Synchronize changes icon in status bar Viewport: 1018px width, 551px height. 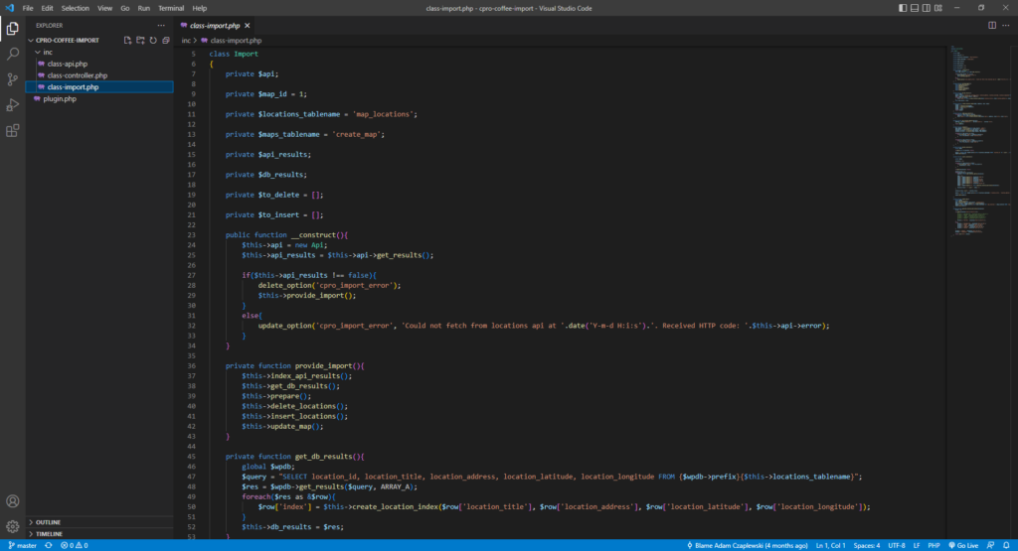(x=49, y=546)
